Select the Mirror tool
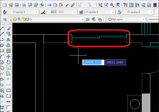The width and height of the screenshot is (159, 112). [8, 39]
